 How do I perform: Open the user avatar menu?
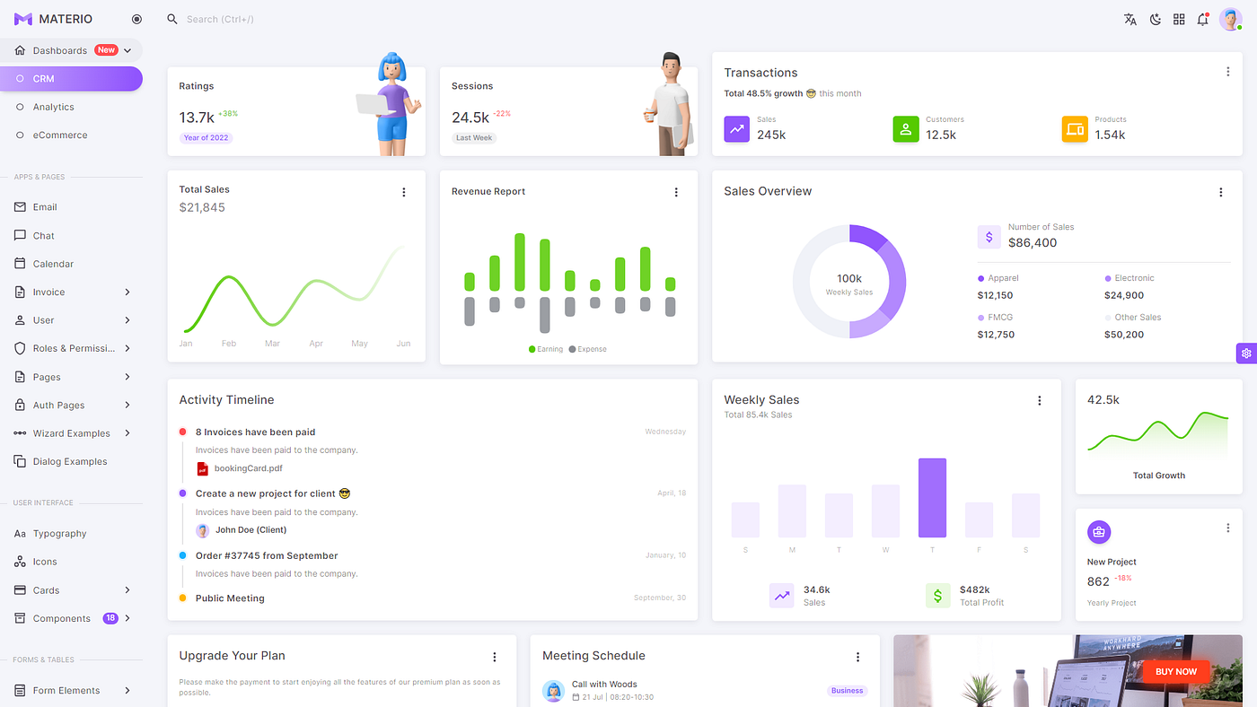coord(1230,19)
